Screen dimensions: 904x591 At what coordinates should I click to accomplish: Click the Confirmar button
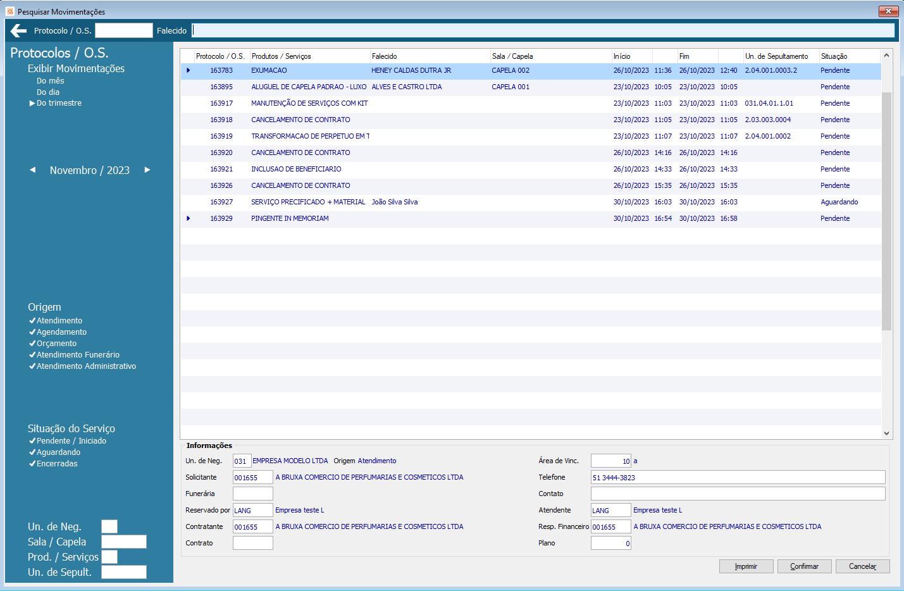804,566
